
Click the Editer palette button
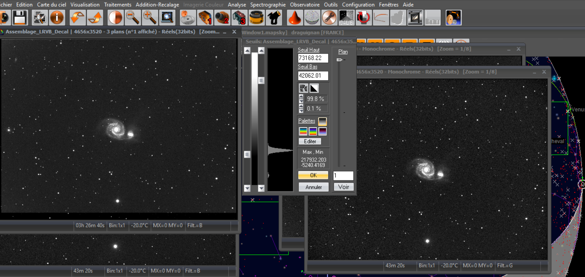coord(310,141)
